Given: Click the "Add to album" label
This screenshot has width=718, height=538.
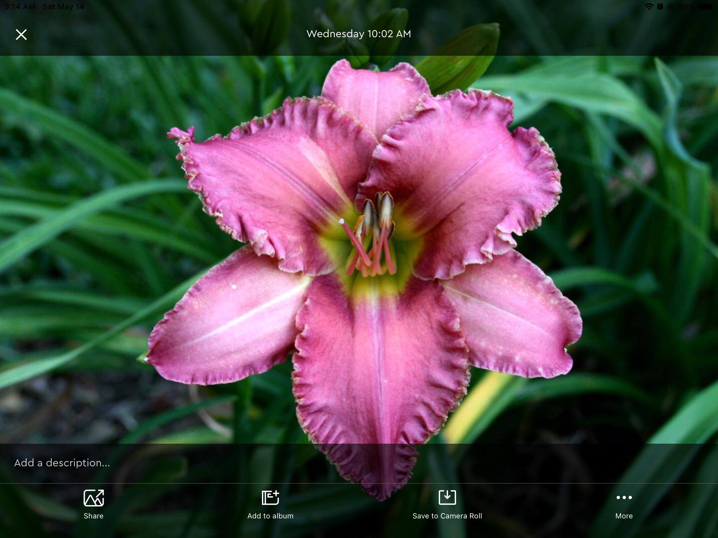Looking at the screenshot, I should pos(270,516).
